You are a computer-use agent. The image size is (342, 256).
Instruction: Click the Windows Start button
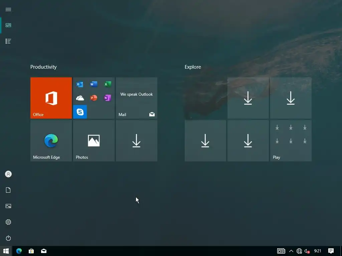tap(6, 251)
